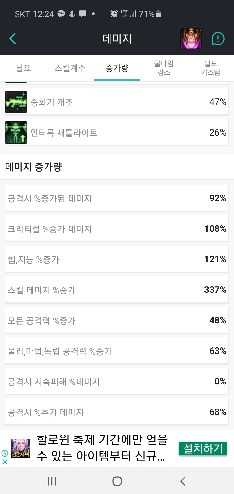Select the 스킬 데미지 %증가 row
This screenshot has width=234, height=494.
[x=117, y=290]
